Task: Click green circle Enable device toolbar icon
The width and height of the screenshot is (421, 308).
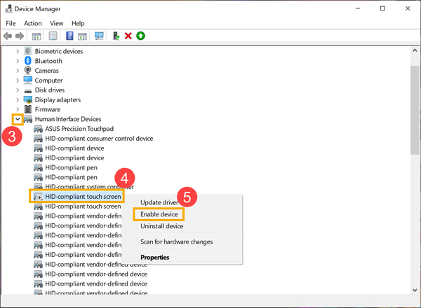Action: [140, 36]
